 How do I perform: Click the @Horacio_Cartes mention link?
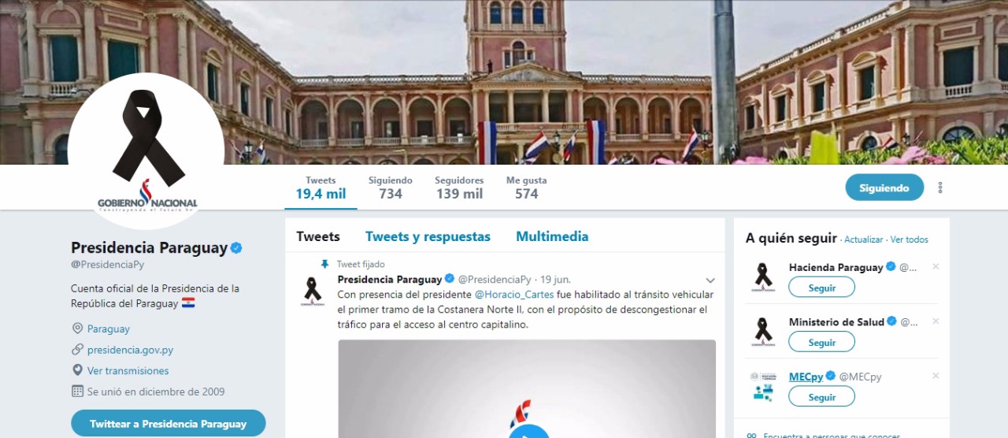point(515,295)
